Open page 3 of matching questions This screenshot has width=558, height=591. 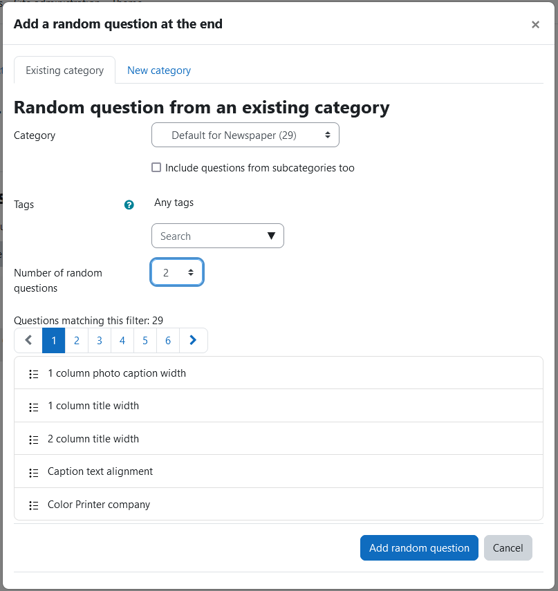pos(99,340)
